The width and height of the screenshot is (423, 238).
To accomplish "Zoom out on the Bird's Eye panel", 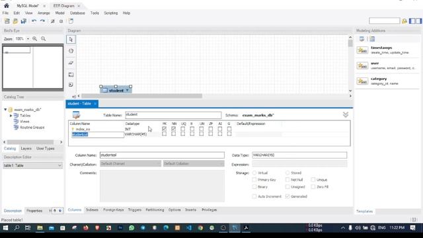I will [43, 39].
